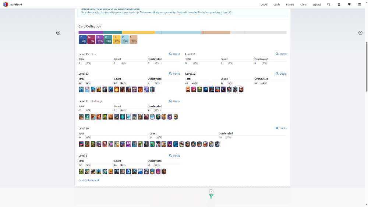This screenshot has width=368, height=207.
Task: Search Decks for Level 14 cards
Action: [281, 54]
